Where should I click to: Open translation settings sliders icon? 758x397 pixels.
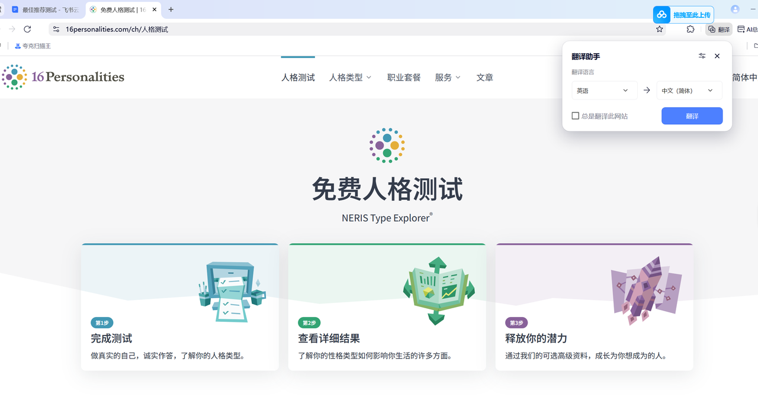pos(702,56)
